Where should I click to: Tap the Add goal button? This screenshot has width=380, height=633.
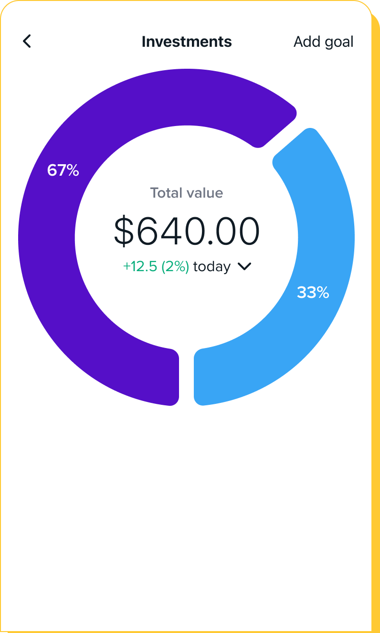(323, 42)
